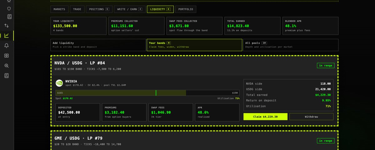This screenshot has height=150, width=375.
Task: Withdraw from NVDA LP #84
Action: pyautogui.click(x=311, y=117)
